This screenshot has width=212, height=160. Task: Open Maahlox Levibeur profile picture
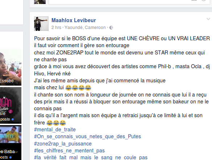pyautogui.click(x=41, y=24)
